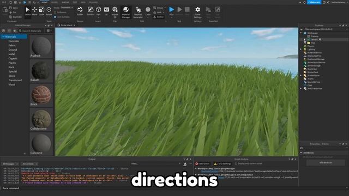Toggle the Anchor button

[x=159, y=17]
